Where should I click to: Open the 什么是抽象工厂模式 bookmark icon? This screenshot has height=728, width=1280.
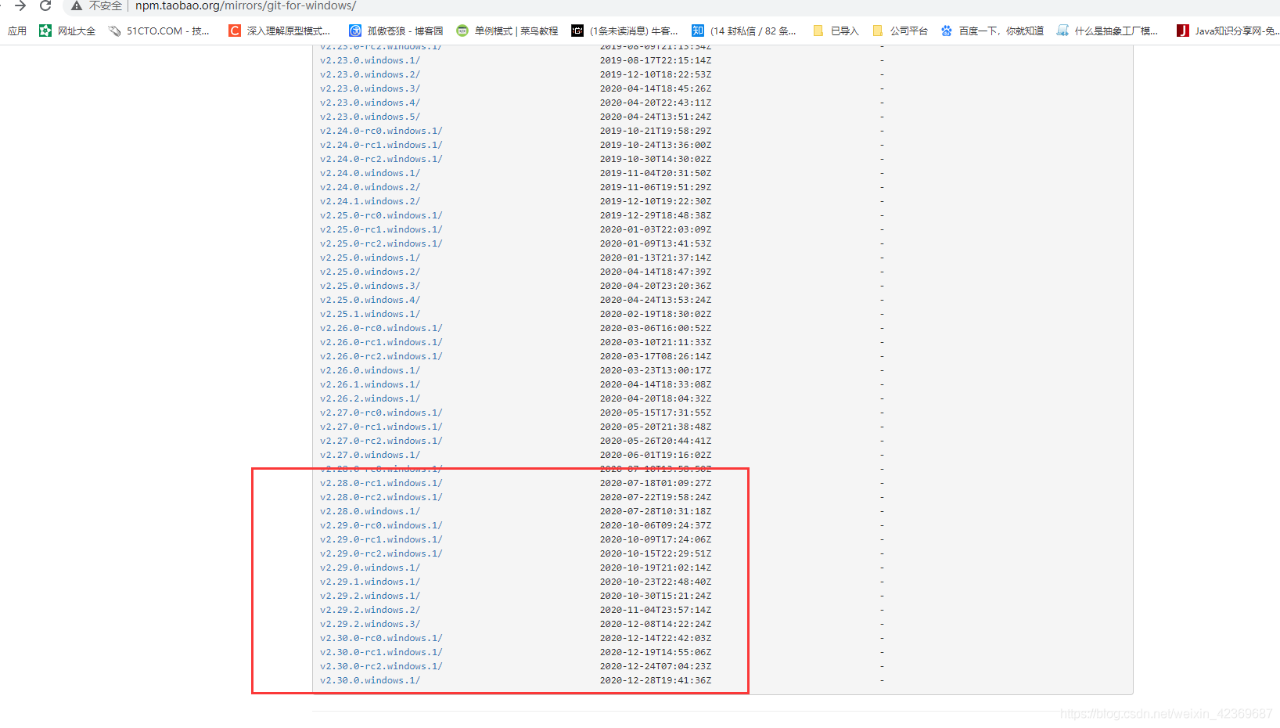click(1062, 31)
